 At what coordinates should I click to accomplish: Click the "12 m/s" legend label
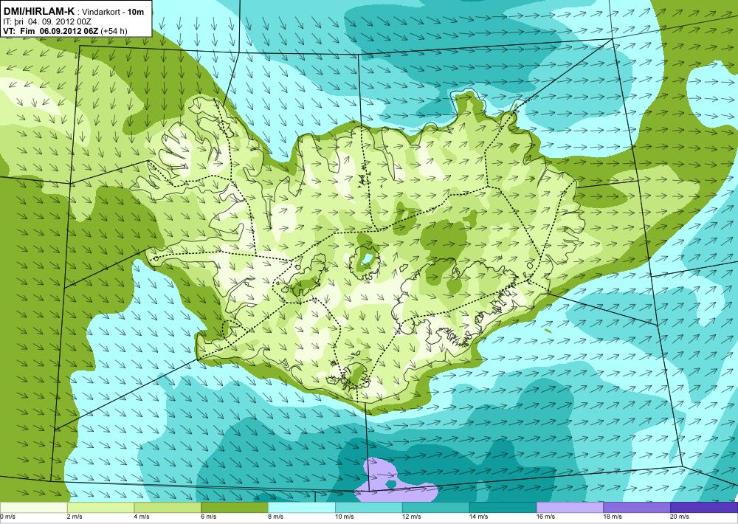point(411,517)
